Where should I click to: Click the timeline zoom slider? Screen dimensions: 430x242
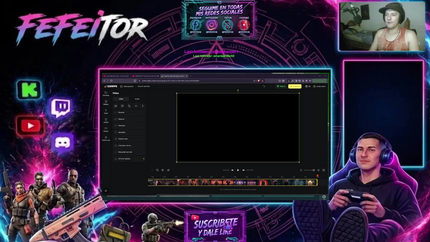[x=309, y=170]
